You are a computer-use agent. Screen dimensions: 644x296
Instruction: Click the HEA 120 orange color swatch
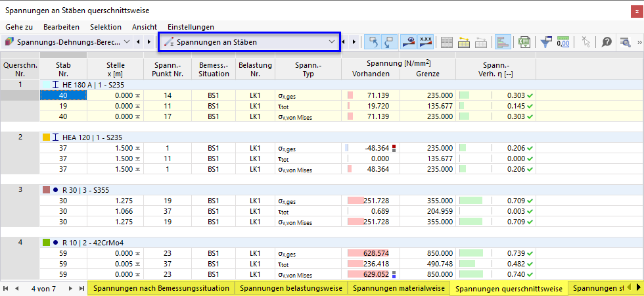click(x=47, y=137)
